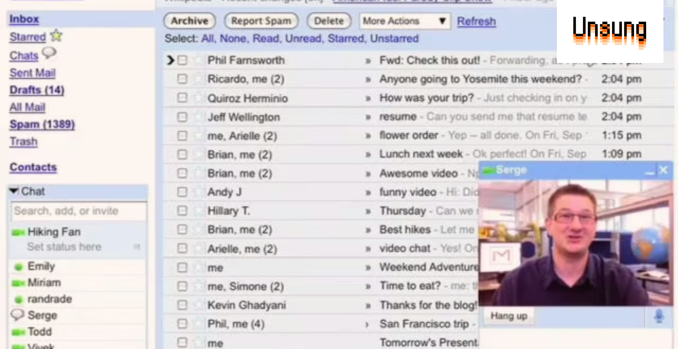Click Set status here text
This screenshot has width=678, height=349.
coord(64,247)
